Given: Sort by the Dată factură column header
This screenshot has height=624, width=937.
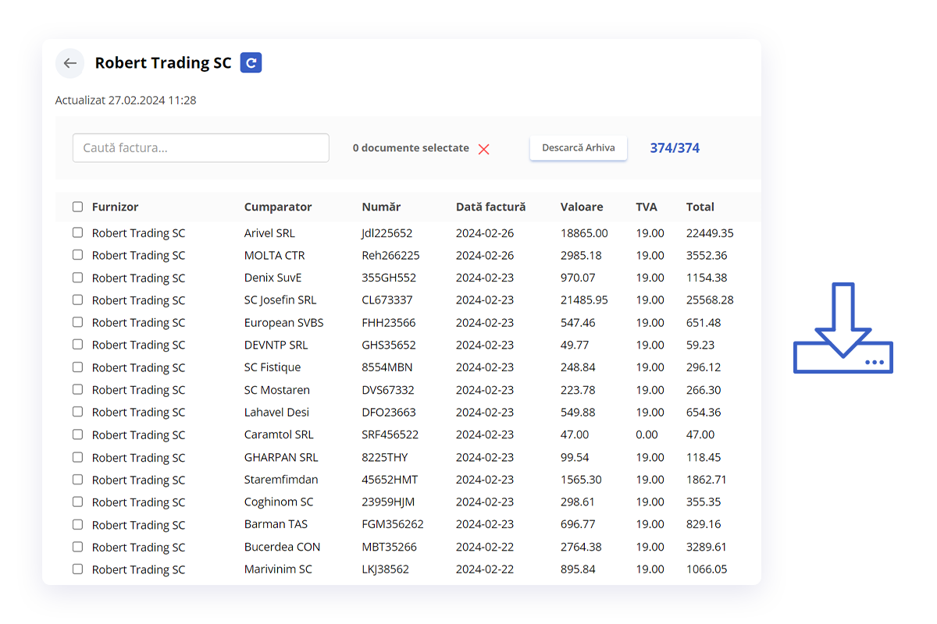Looking at the screenshot, I should coord(491,207).
